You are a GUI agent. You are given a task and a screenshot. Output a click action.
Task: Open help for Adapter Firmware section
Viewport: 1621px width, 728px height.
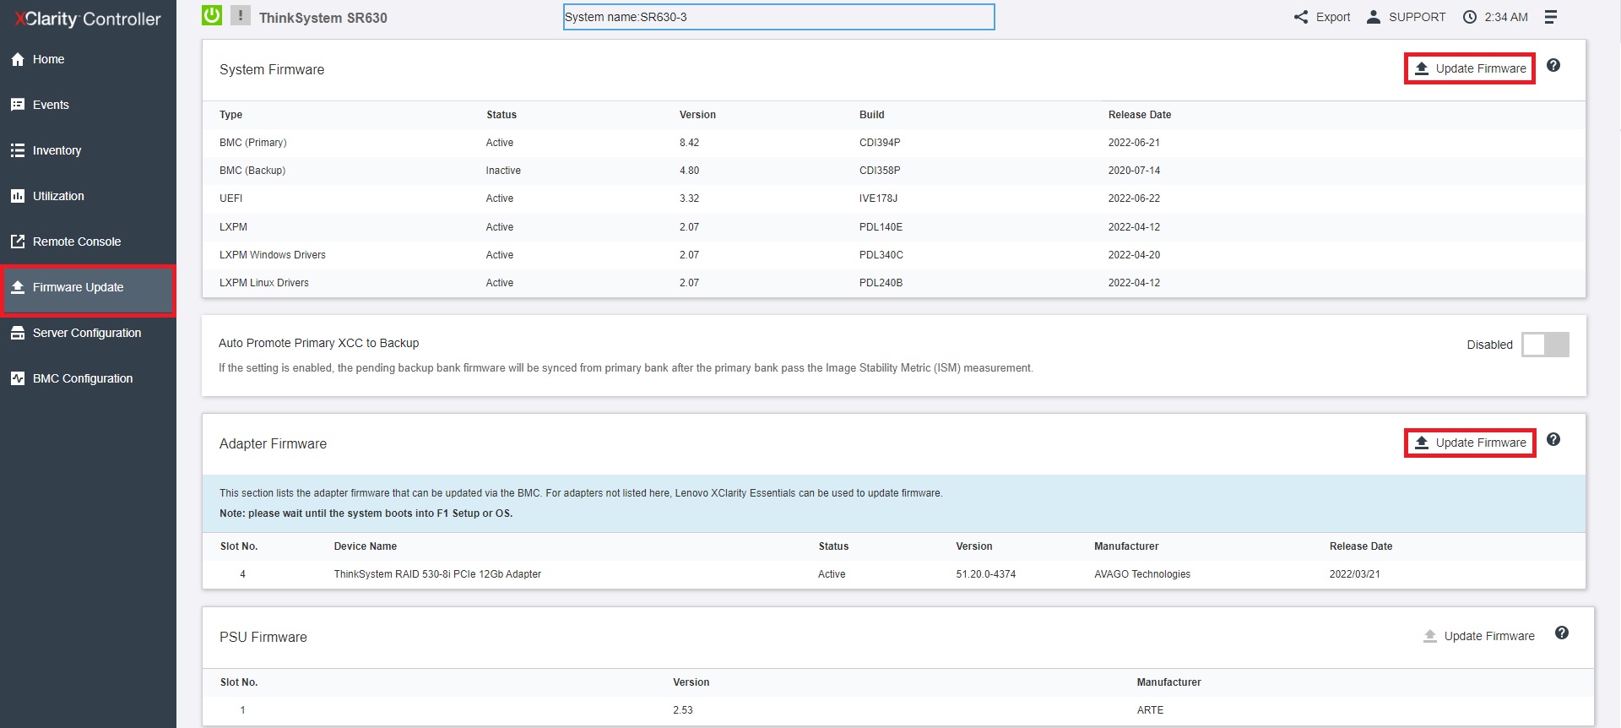pyautogui.click(x=1553, y=440)
